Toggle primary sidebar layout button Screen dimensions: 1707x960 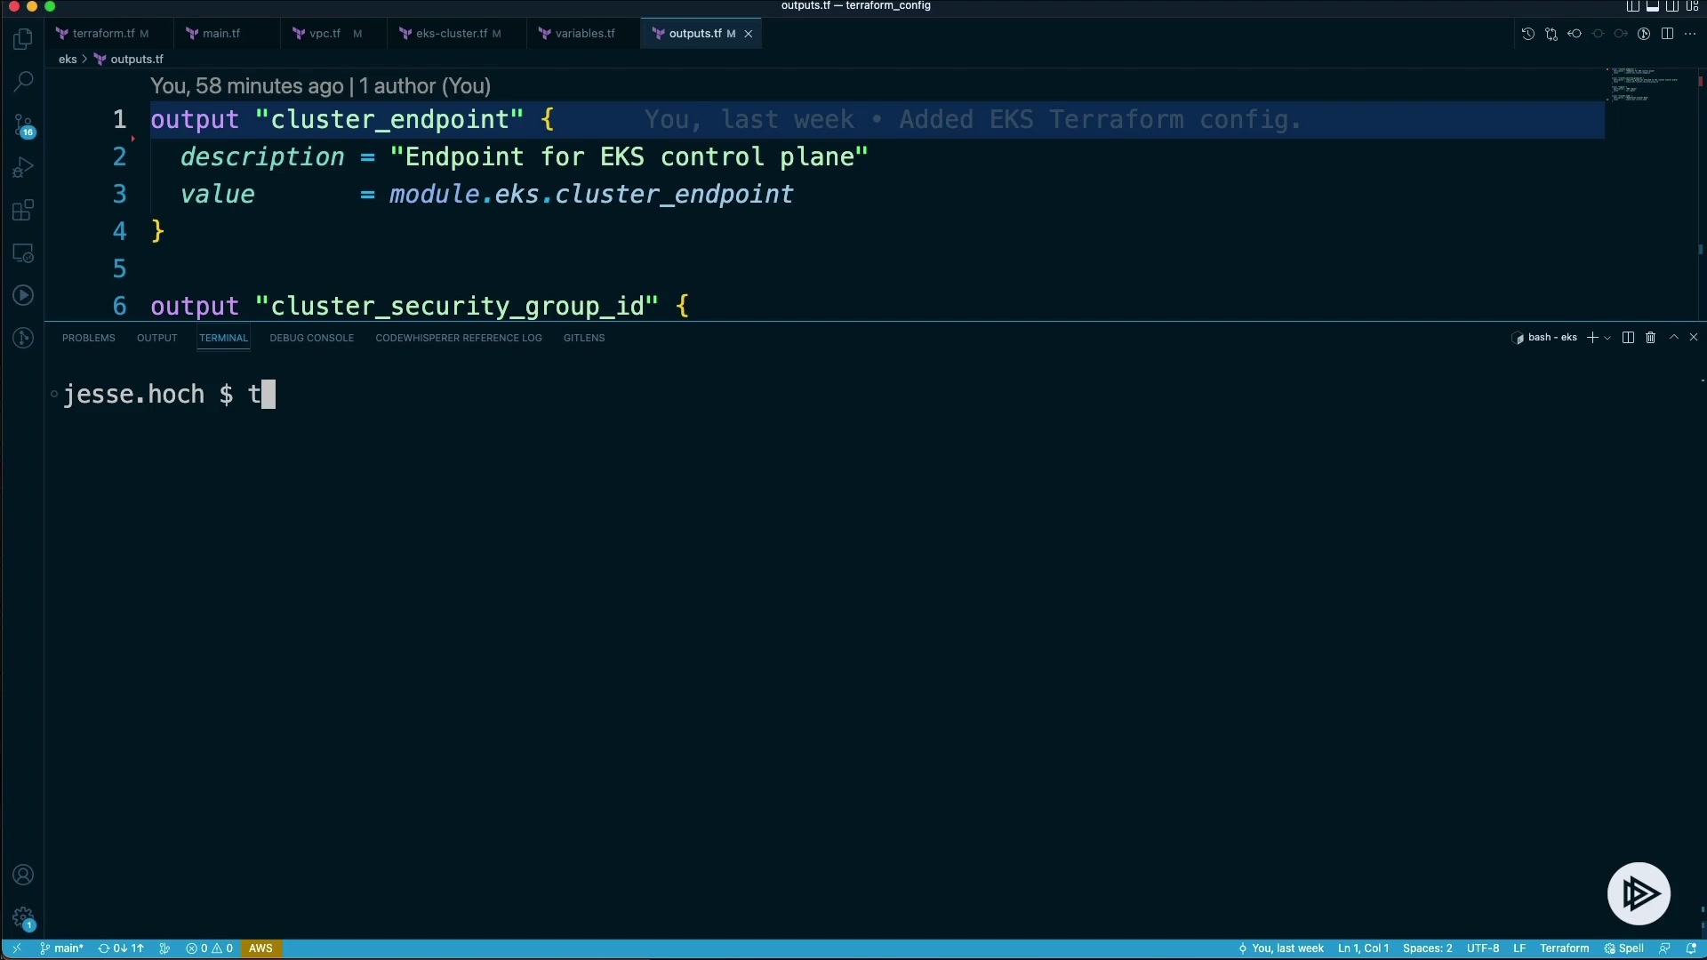1633,6
